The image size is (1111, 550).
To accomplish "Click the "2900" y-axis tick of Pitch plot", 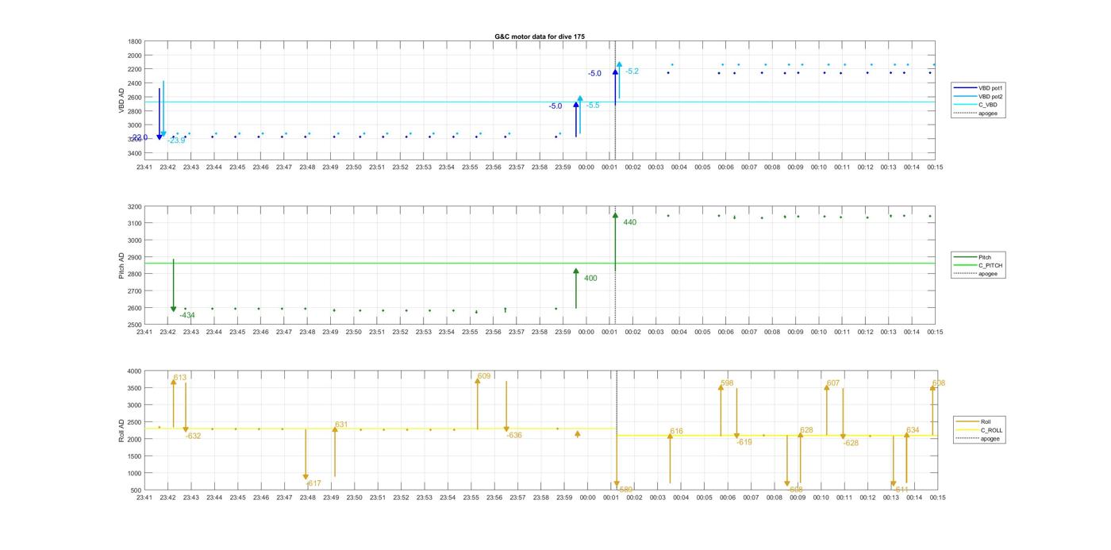I will (x=135, y=257).
